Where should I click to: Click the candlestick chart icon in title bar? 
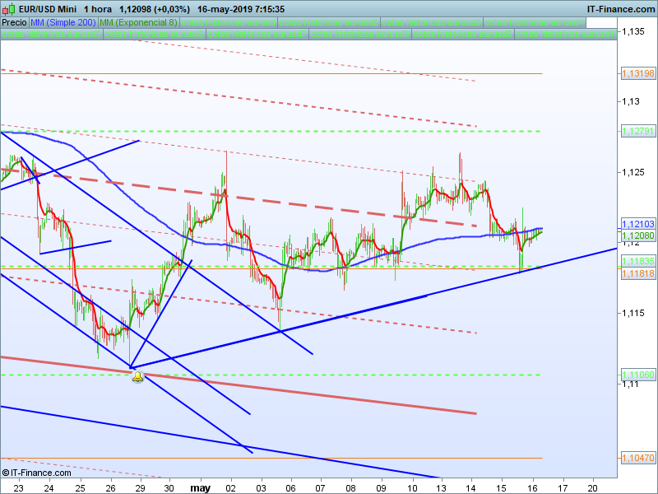pyautogui.click(x=9, y=9)
